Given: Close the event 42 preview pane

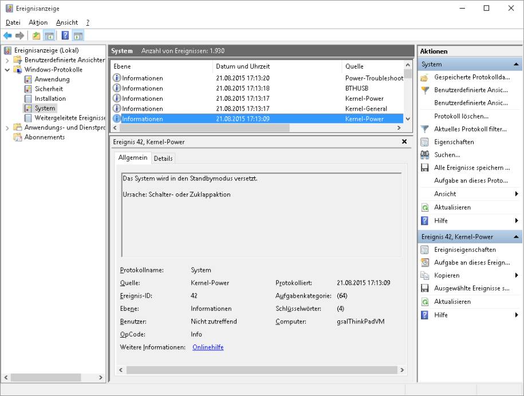Looking at the screenshot, I should click(404, 141).
